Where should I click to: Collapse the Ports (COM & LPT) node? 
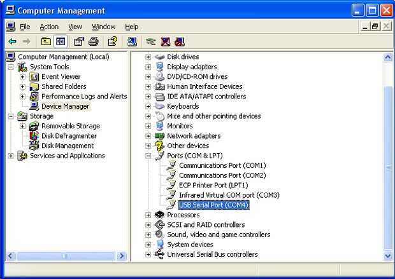pos(148,156)
